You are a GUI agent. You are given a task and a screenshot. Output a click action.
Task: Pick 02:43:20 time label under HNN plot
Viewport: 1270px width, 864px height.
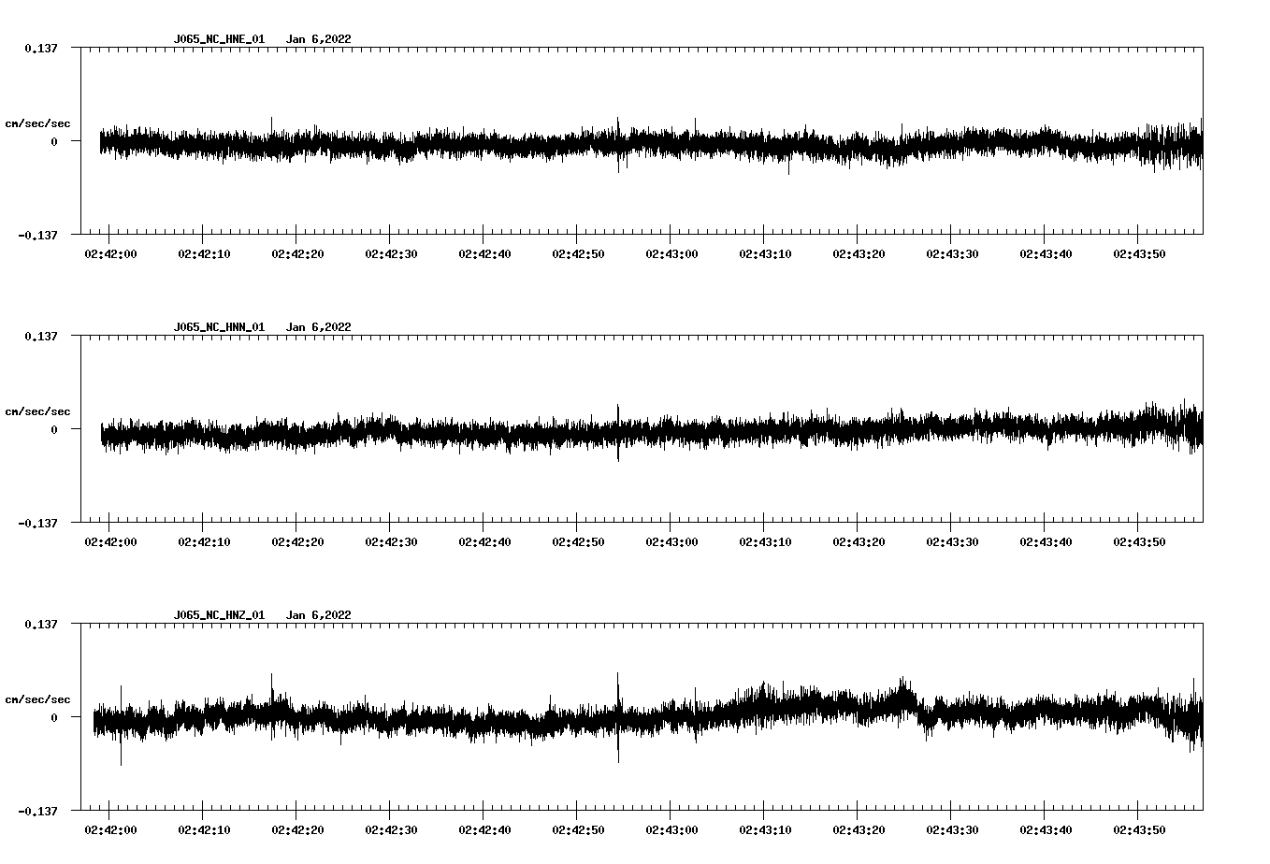(x=859, y=542)
